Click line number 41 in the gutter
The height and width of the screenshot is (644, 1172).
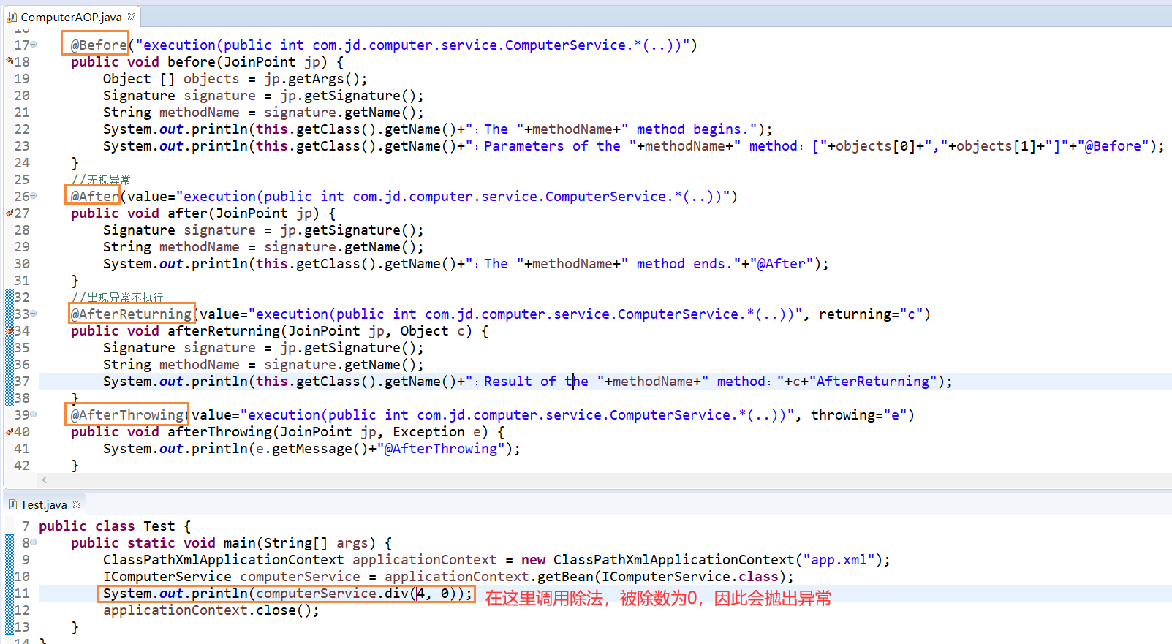tap(22, 449)
